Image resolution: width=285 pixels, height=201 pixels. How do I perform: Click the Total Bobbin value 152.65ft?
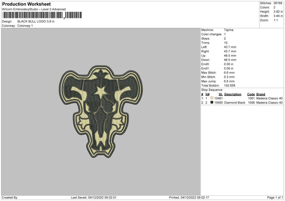coord(229,85)
